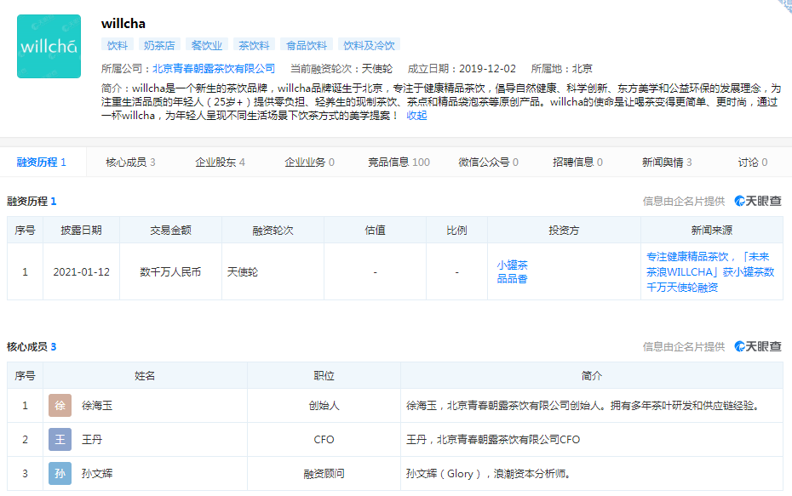
Task: Click the 孙 avatar icon for 孙文辉
Action: click(60, 473)
